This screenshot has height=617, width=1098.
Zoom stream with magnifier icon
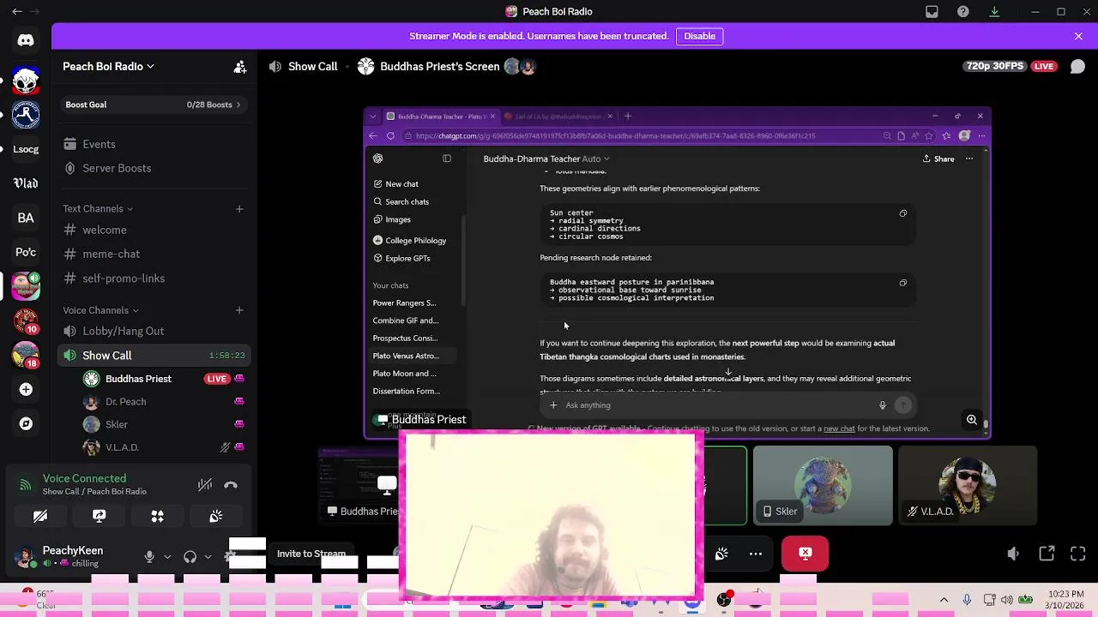click(x=972, y=420)
